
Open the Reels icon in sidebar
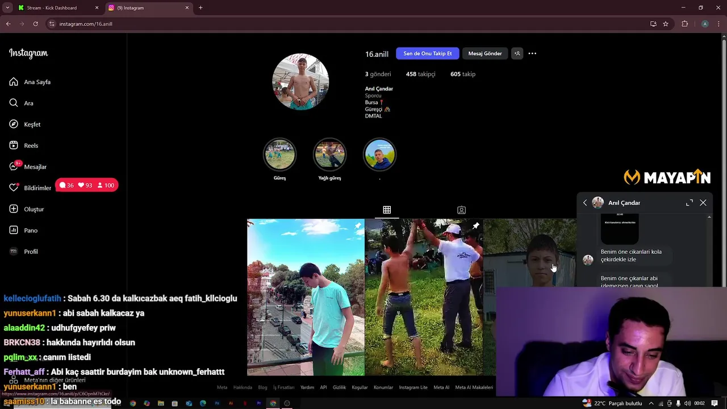[14, 145]
